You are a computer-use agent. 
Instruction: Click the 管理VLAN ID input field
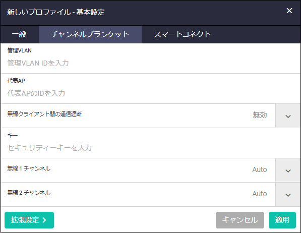tap(150, 63)
